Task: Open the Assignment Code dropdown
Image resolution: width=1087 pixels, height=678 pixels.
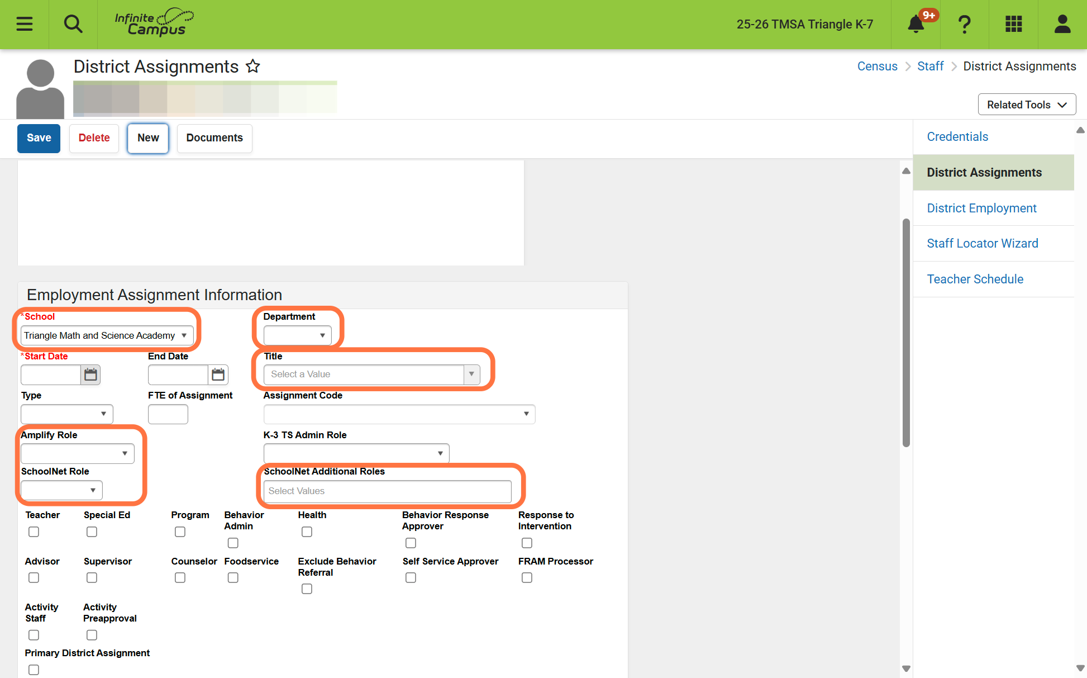Action: click(x=399, y=414)
